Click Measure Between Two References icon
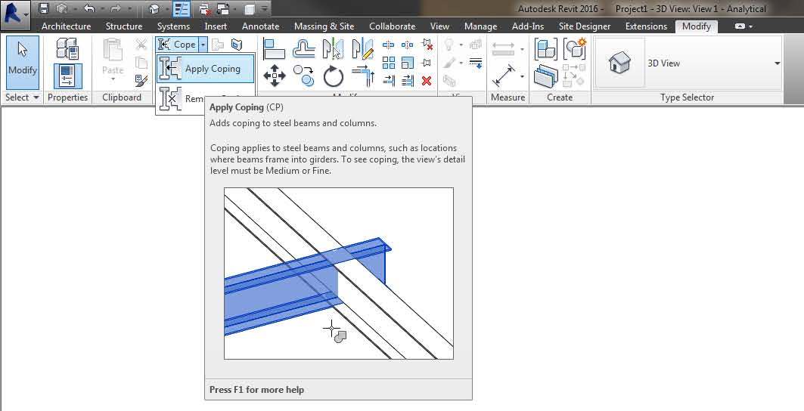This screenshot has height=411, width=804. (x=503, y=49)
